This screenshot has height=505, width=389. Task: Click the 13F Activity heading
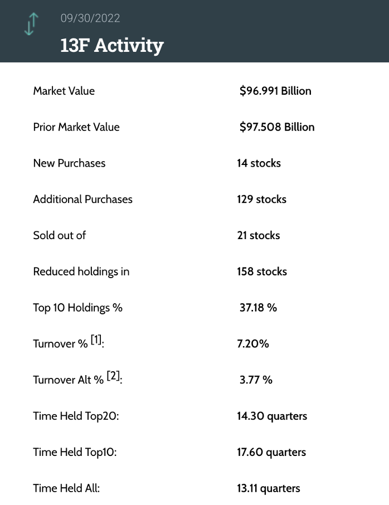(112, 45)
